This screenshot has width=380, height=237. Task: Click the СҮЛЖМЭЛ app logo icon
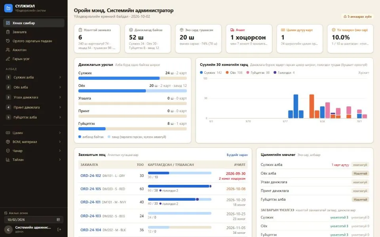(8, 8)
